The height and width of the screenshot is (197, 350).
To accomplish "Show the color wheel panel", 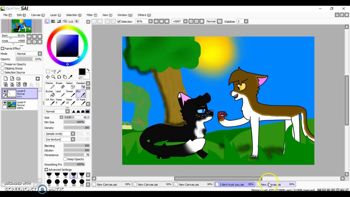I will click(47, 21).
